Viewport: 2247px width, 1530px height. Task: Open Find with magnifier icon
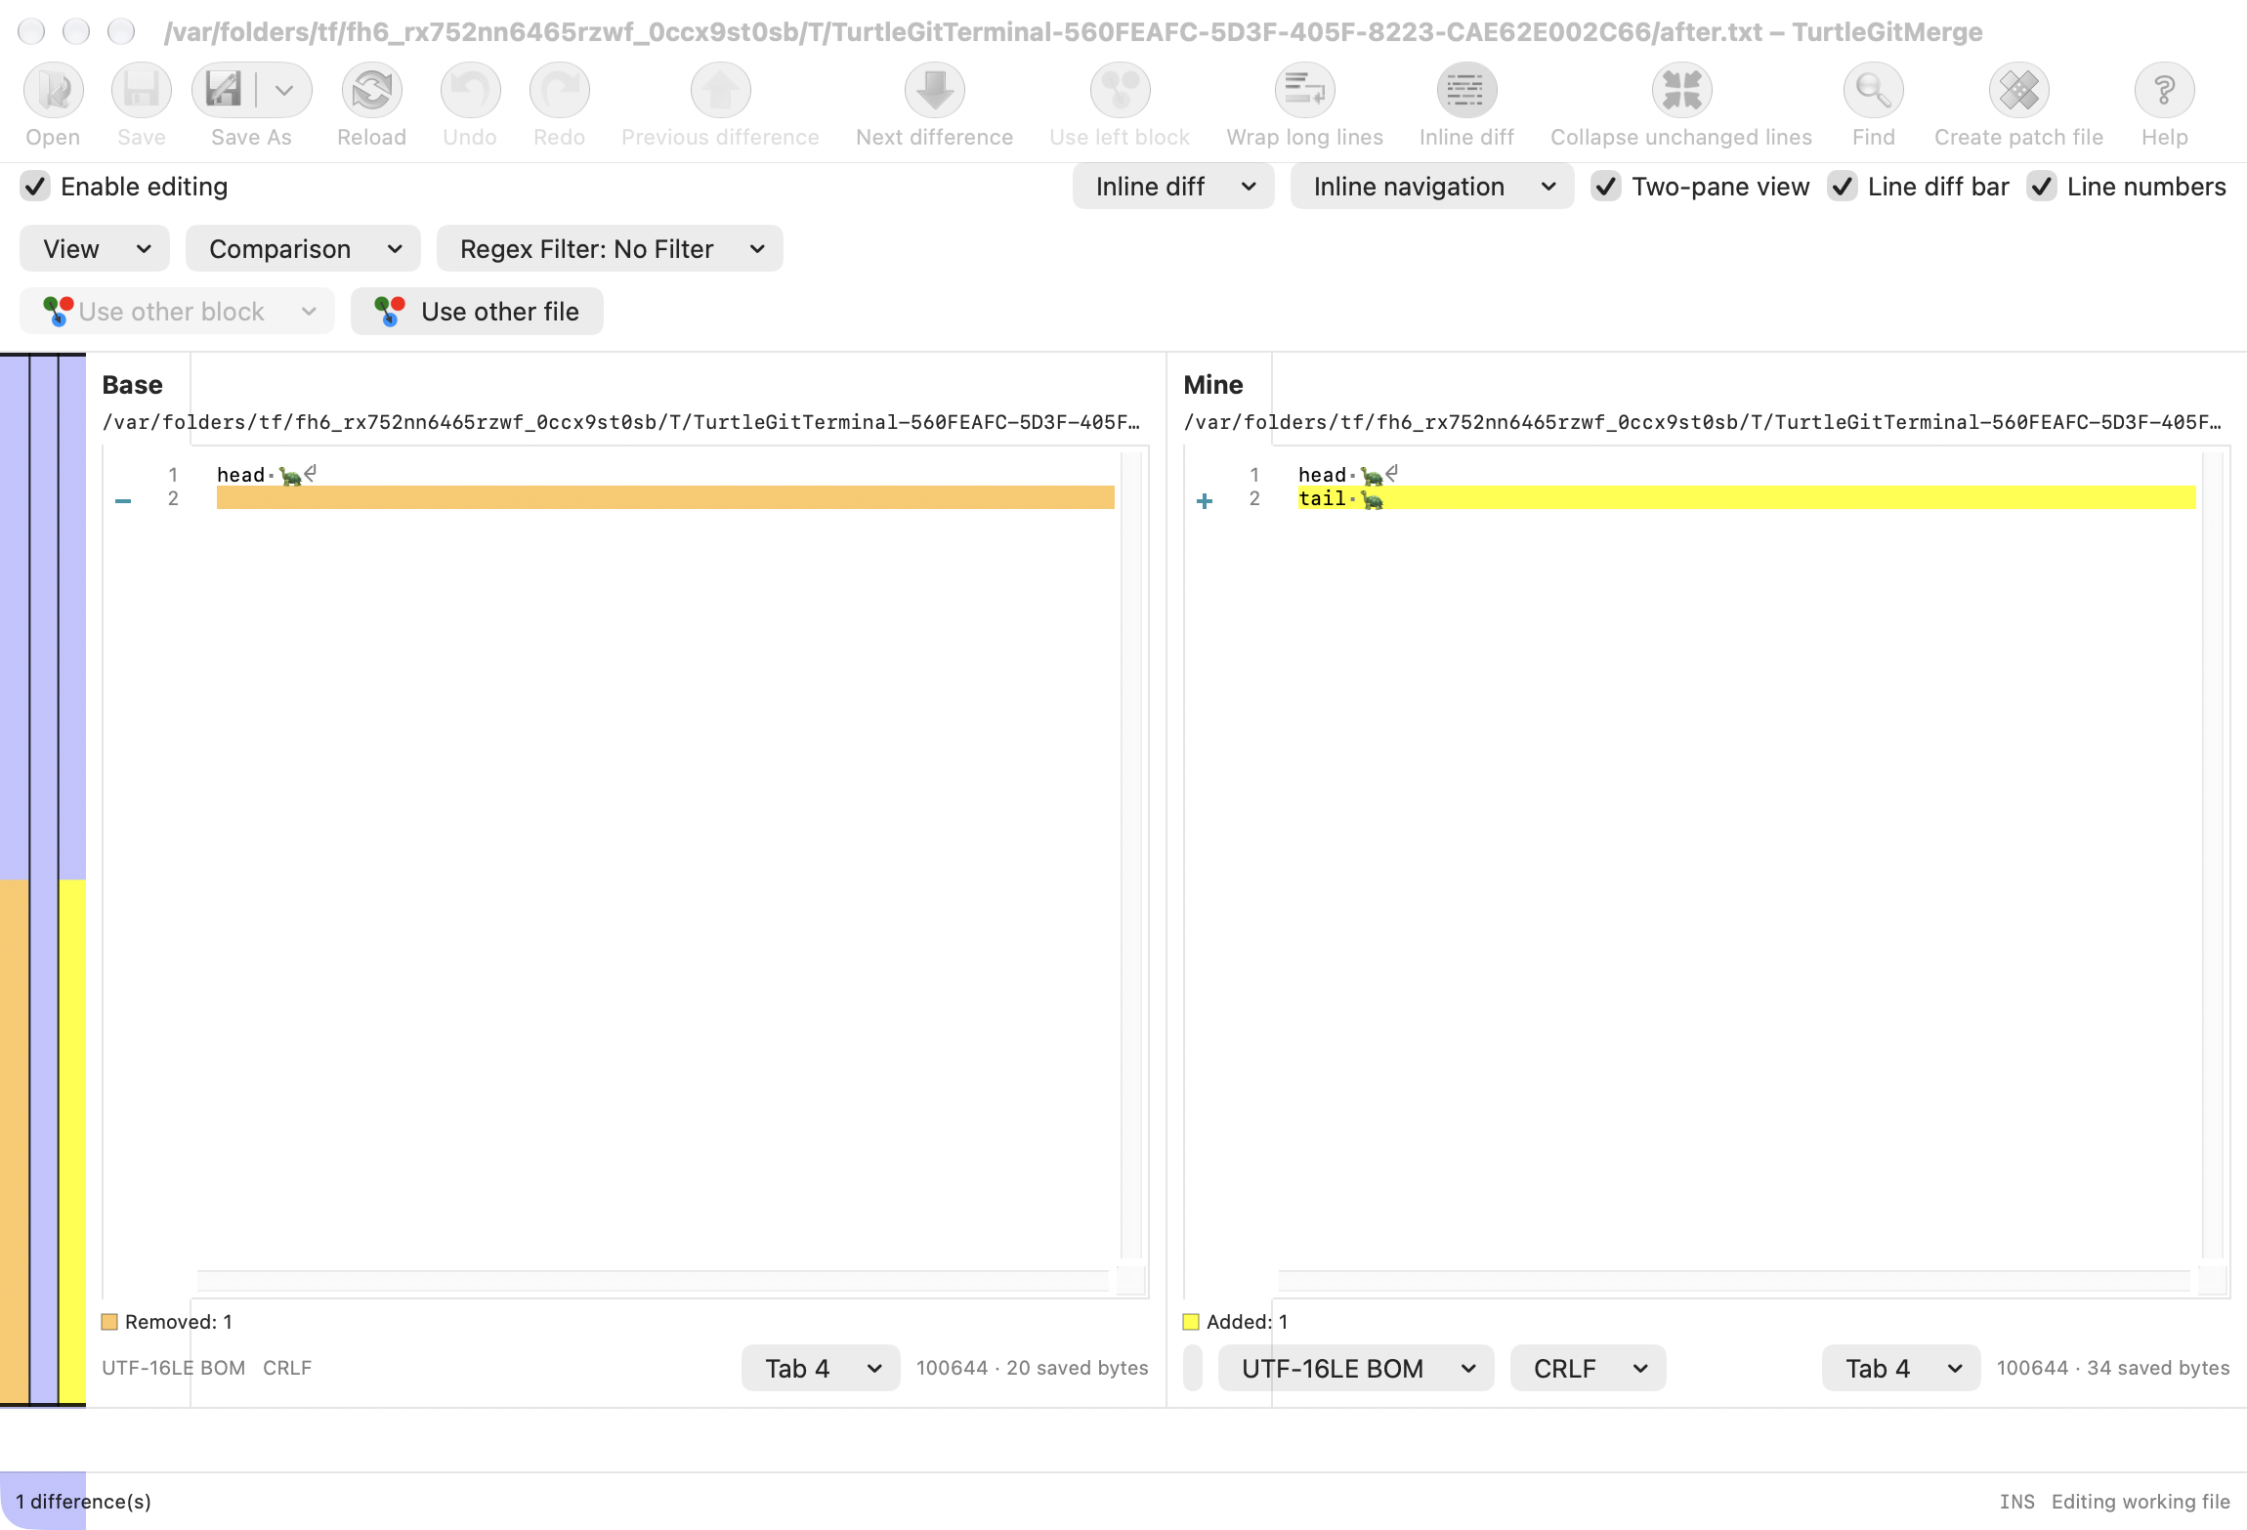point(1873,91)
